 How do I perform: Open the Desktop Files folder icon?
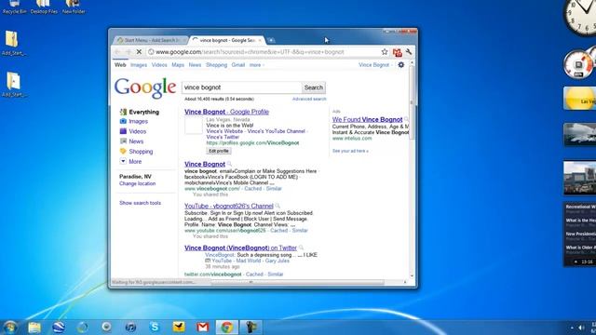[44, 7]
